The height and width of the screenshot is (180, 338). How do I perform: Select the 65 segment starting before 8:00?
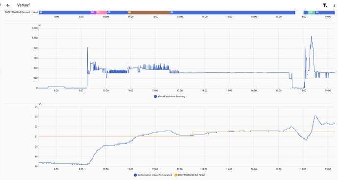(x=65, y=13)
